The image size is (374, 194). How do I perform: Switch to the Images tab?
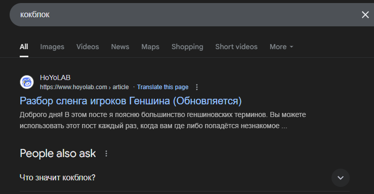coord(52,47)
